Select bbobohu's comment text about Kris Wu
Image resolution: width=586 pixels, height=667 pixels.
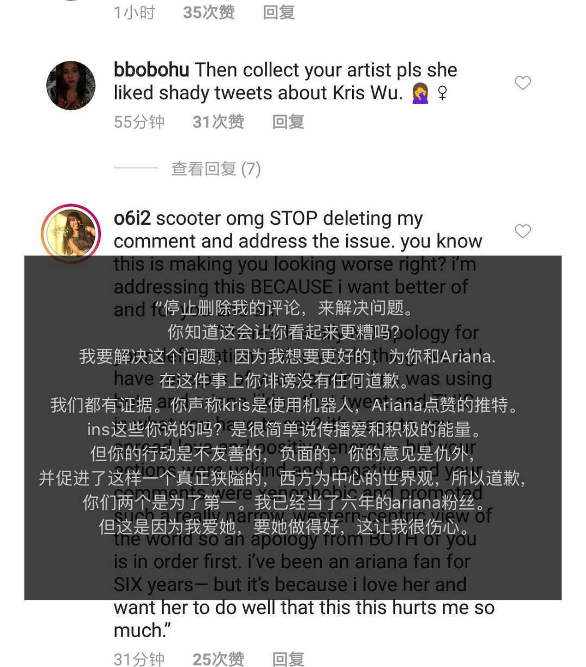(x=285, y=81)
